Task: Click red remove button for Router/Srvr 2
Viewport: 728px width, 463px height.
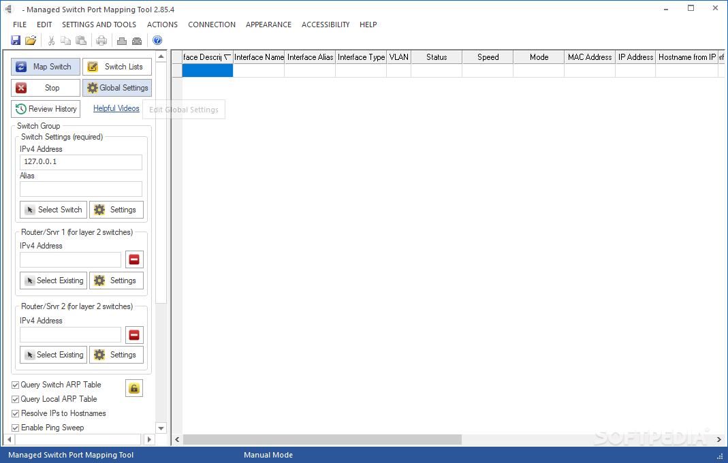Action: [134, 335]
